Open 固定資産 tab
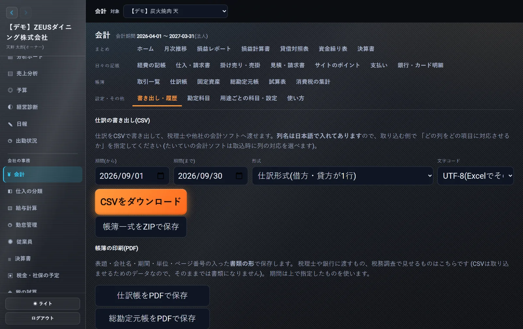This screenshot has height=329, width=523. (209, 82)
